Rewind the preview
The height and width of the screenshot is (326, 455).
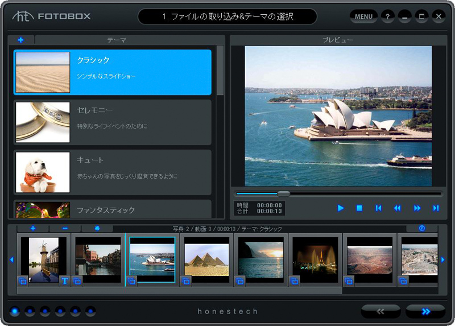(x=397, y=208)
